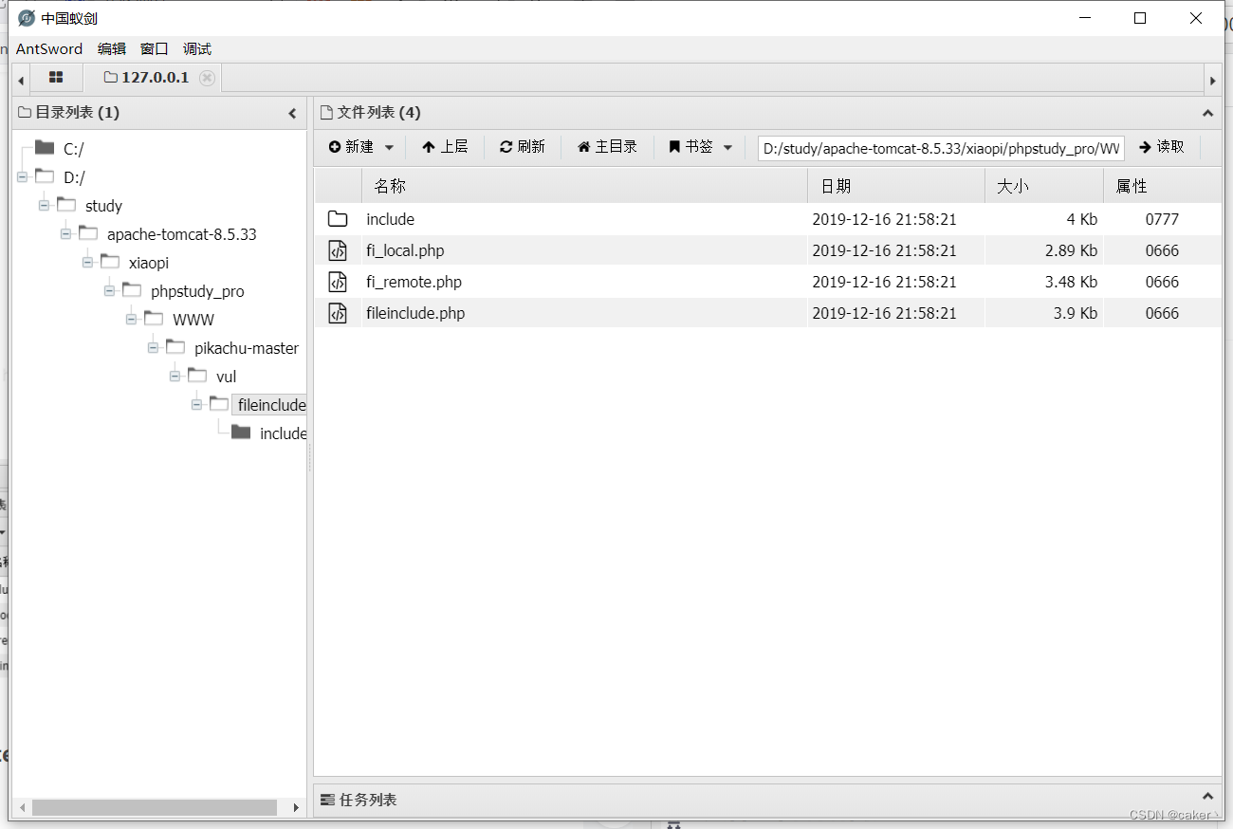Open the 书签 bookmarks dropdown
Image resolution: width=1233 pixels, height=829 pixels.
pos(700,147)
